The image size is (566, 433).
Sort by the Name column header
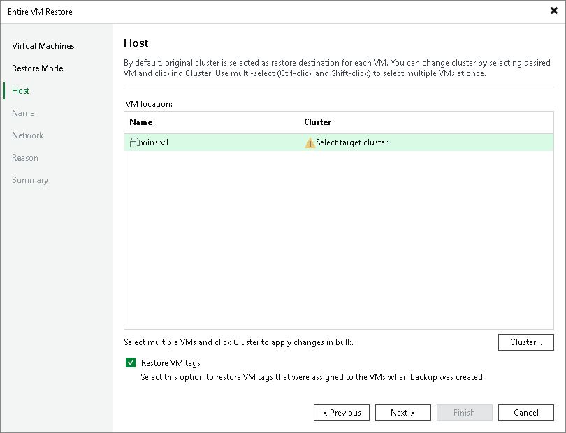coord(140,122)
